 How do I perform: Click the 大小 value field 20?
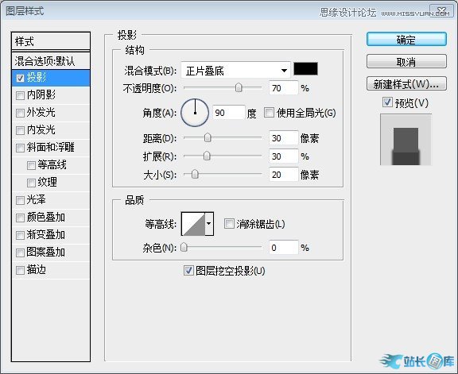tap(283, 175)
